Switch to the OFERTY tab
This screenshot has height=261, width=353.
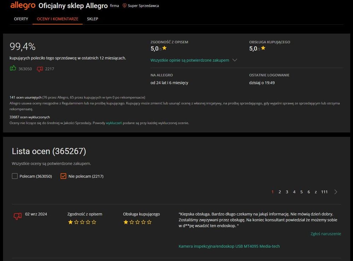(x=21, y=19)
